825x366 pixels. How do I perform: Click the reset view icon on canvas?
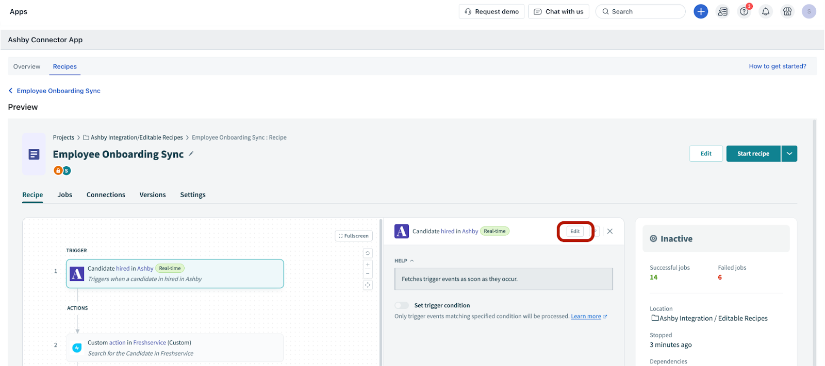[x=368, y=253]
